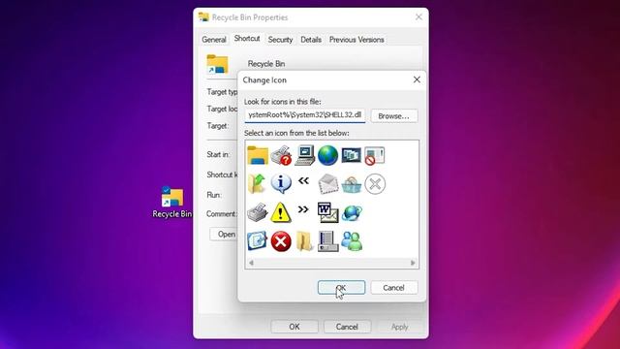
Task: Select the yellow folder icon in the list
Action: [x=258, y=155]
